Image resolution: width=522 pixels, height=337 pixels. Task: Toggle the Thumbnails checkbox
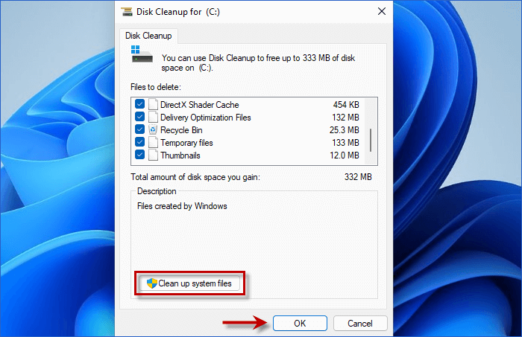[140, 155]
